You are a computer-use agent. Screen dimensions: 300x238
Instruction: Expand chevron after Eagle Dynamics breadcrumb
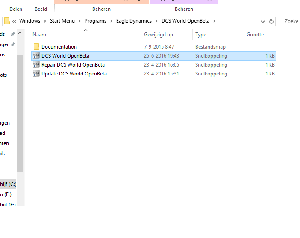click(x=156, y=21)
